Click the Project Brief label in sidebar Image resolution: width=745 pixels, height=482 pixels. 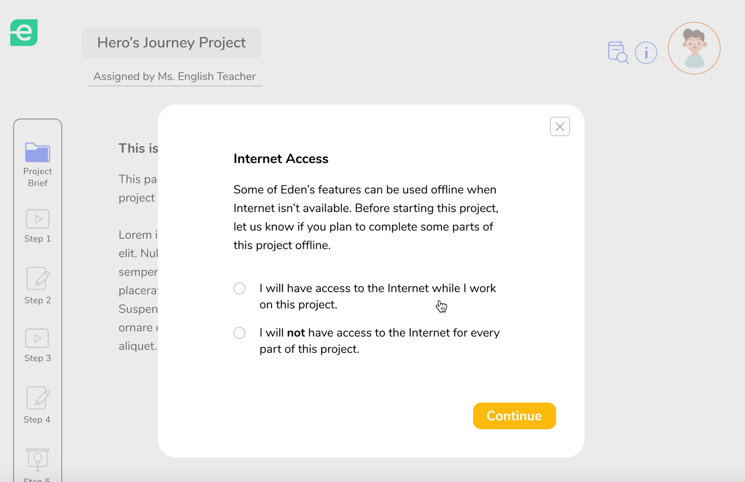coord(37,177)
